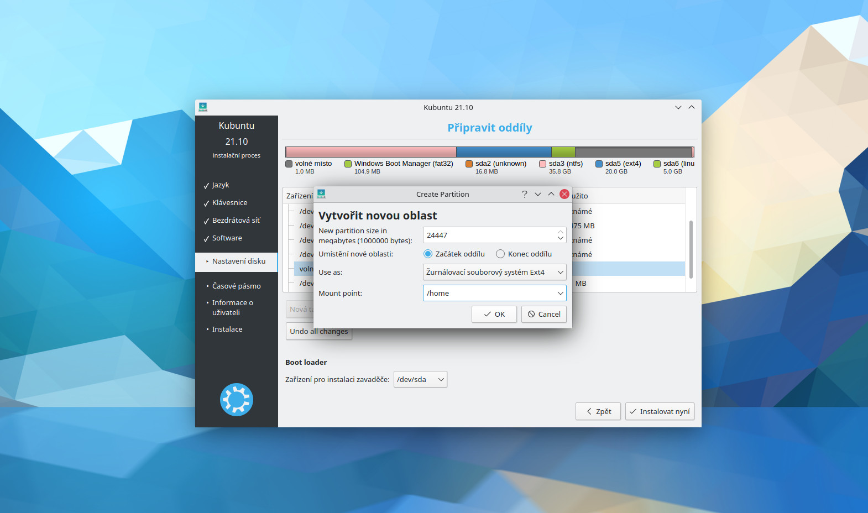Click the partition size field showing 24447
This screenshot has width=868, height=513.
[x=489, y=235]
